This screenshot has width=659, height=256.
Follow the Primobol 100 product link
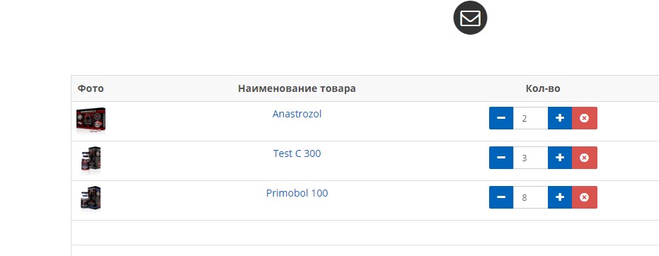297,193
